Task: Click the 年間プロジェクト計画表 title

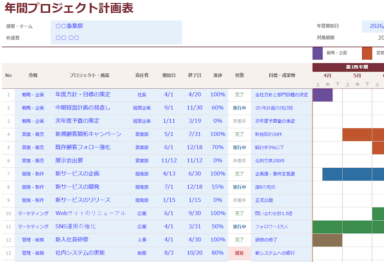Action: click(x=69, y=8)
